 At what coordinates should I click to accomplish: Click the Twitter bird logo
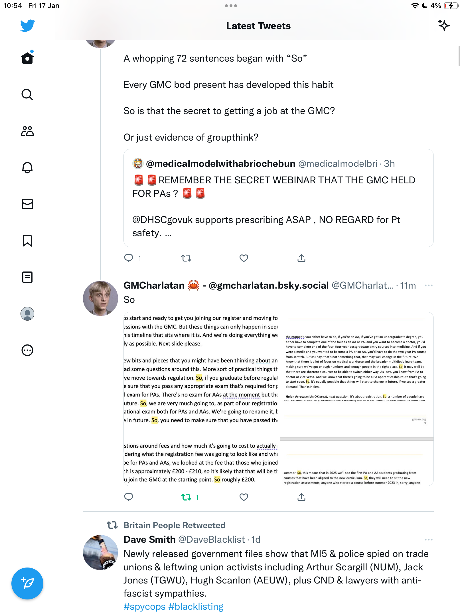point(27,26)
